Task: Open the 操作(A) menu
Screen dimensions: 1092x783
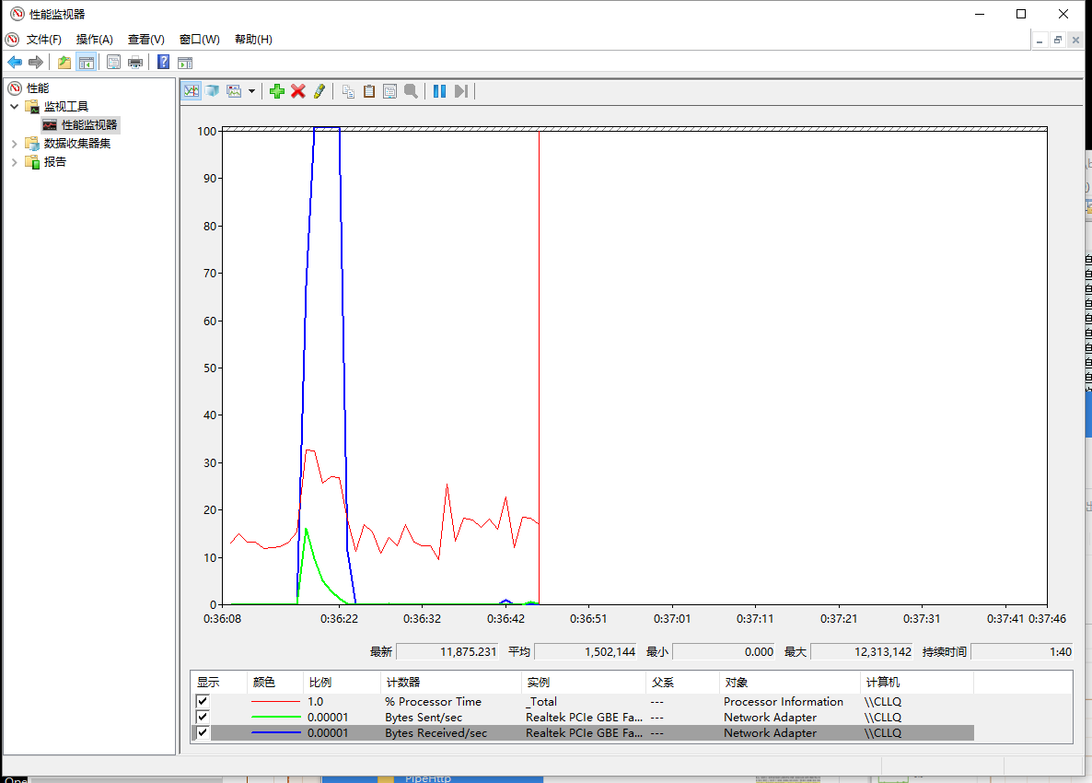Action: click(x=94, y=40)
